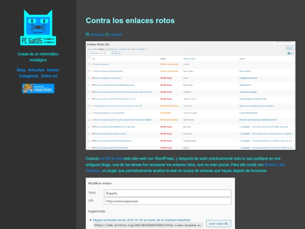Screen dimensions: 305x229
Task: Open the Blog navigation link
Action: tap(21, 70)
